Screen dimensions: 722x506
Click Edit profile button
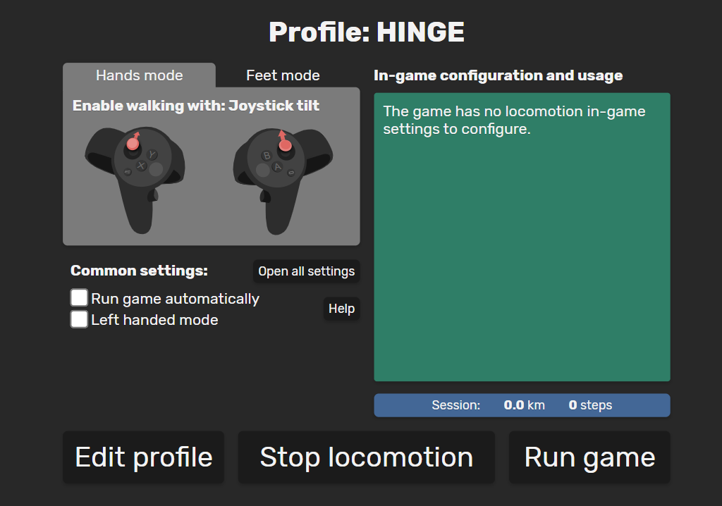(x=144, y=457)
